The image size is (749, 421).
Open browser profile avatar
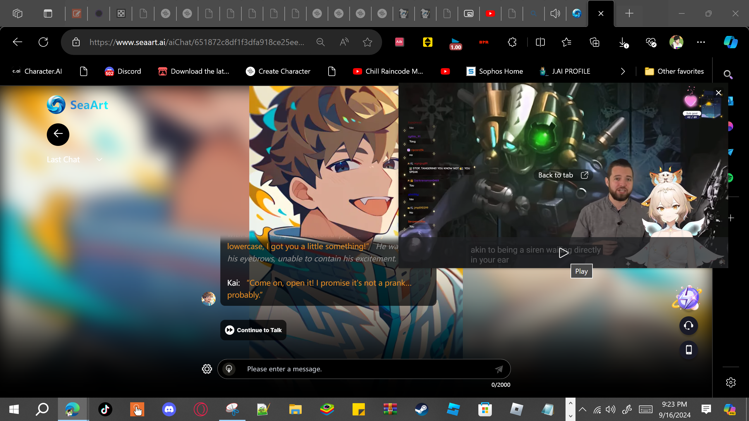[676, 42]
